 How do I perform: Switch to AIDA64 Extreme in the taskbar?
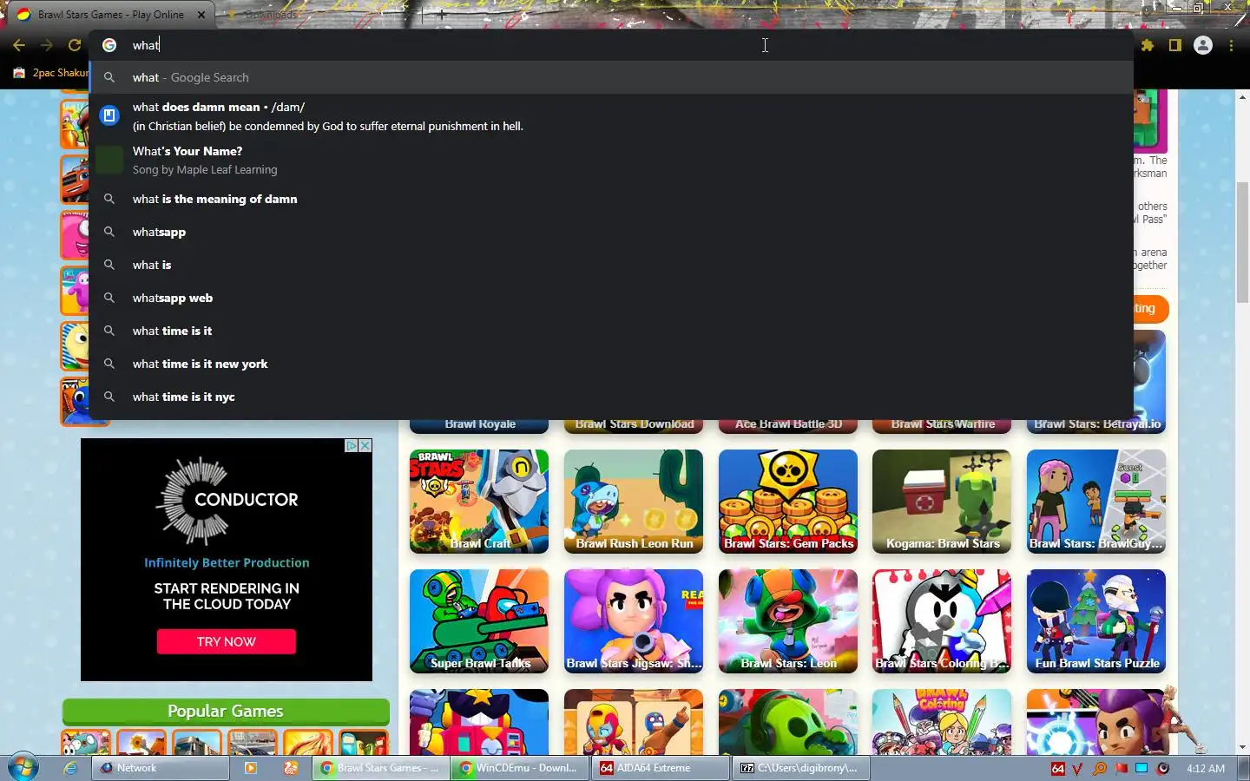(x=660, y=768)
